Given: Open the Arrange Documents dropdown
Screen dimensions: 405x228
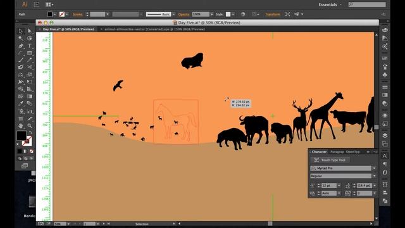Looking at the screenshot, I should pos(49,4).
